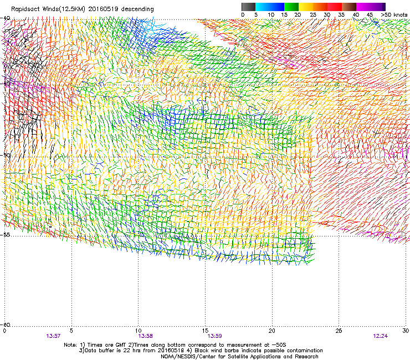This screenshot has width=410, height=360.
Task: Click the longitude axis label '5'
Action: [x=71, y=331]
